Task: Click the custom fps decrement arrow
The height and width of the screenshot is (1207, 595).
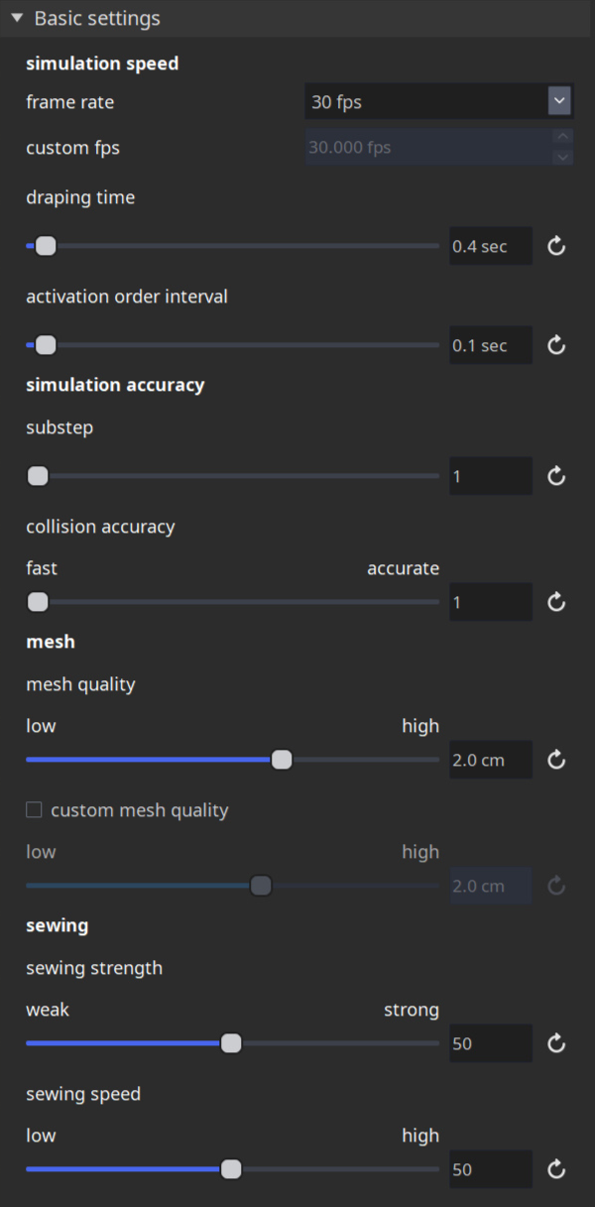Action: (x=562, y=158)
